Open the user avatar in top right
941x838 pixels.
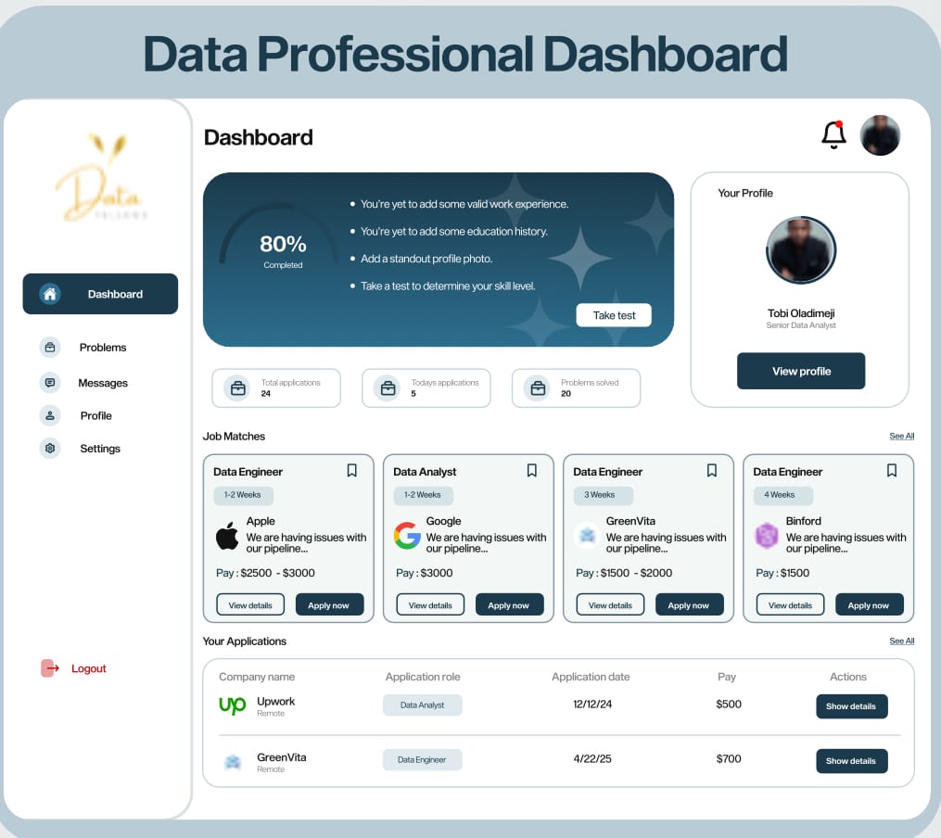point(880,135)
